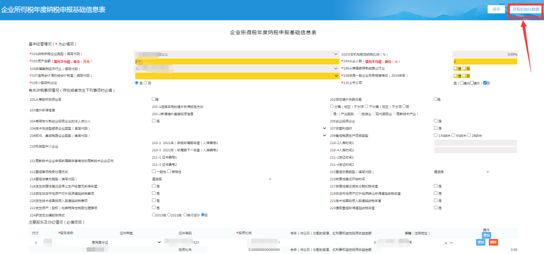Select 是 for 106从事国家限制或禁止行业

pos(455,69)
